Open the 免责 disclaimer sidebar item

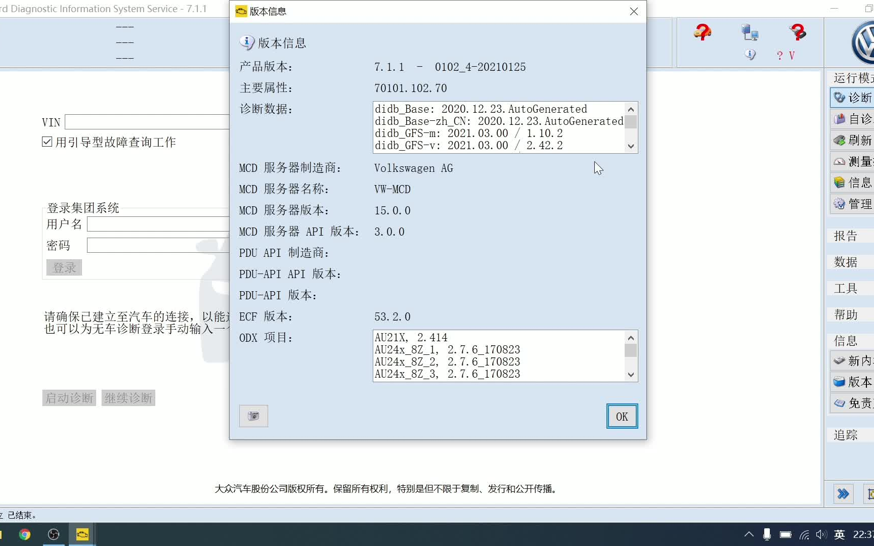coord(857,403)
